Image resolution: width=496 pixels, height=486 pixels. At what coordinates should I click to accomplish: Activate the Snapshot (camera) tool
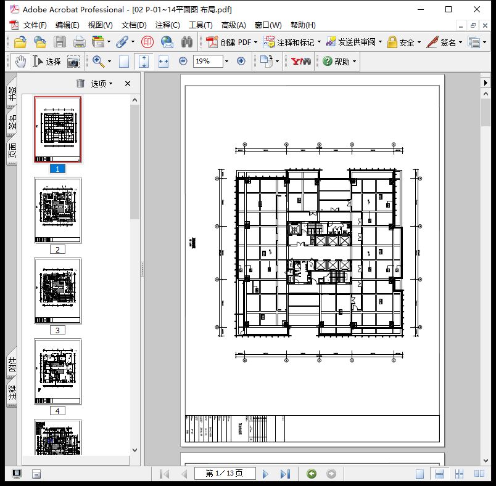pyautogui.click(x=73, y=62)
